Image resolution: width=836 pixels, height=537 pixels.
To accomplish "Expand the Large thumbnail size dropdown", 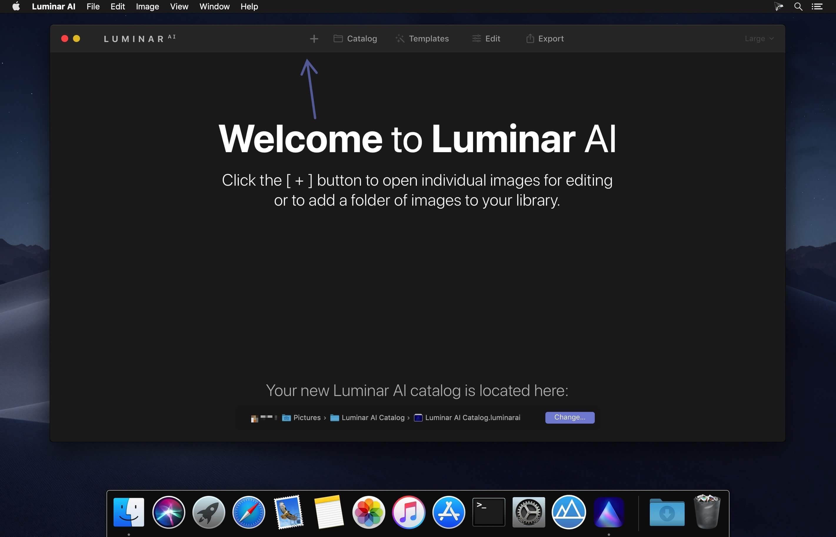I will pos(759,39).
